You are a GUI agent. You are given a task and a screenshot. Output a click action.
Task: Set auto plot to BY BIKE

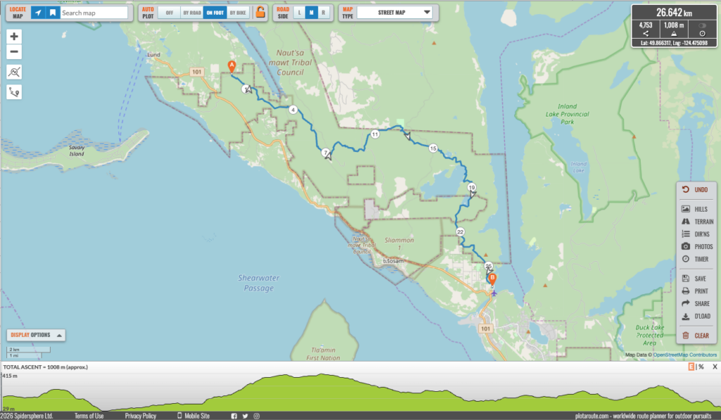[238, 13]
